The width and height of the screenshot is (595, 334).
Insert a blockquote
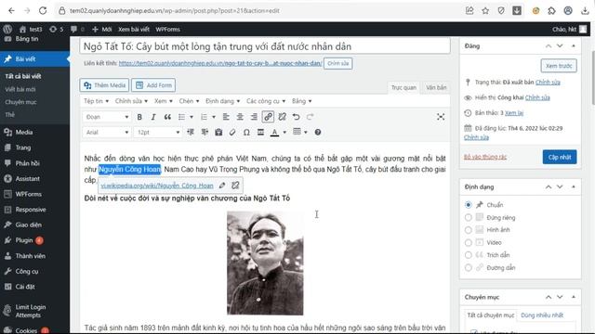(x=167, y=117)
